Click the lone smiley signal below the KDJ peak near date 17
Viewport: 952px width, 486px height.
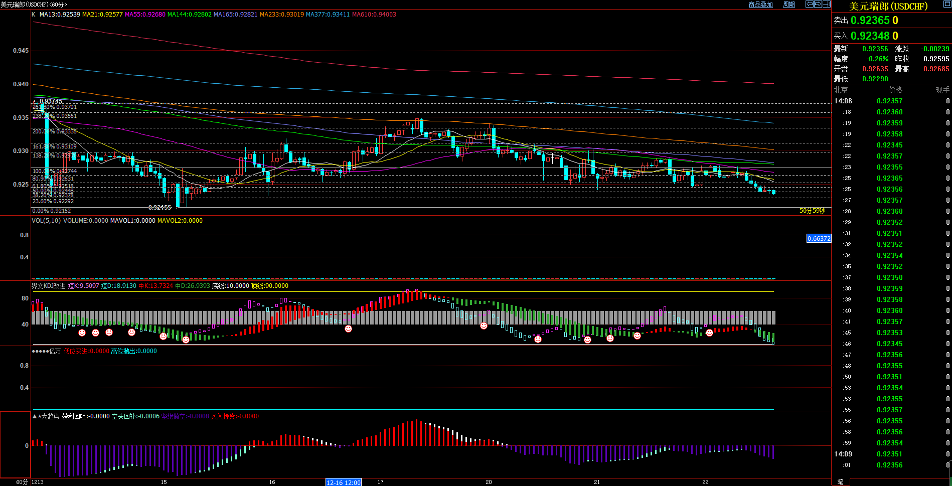[x=348, y=329]
